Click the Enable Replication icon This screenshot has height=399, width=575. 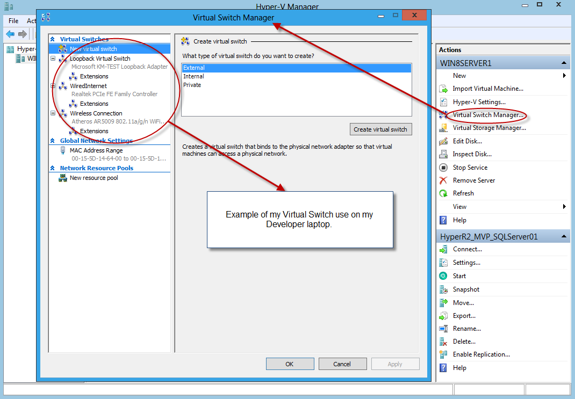coord(443,354)
